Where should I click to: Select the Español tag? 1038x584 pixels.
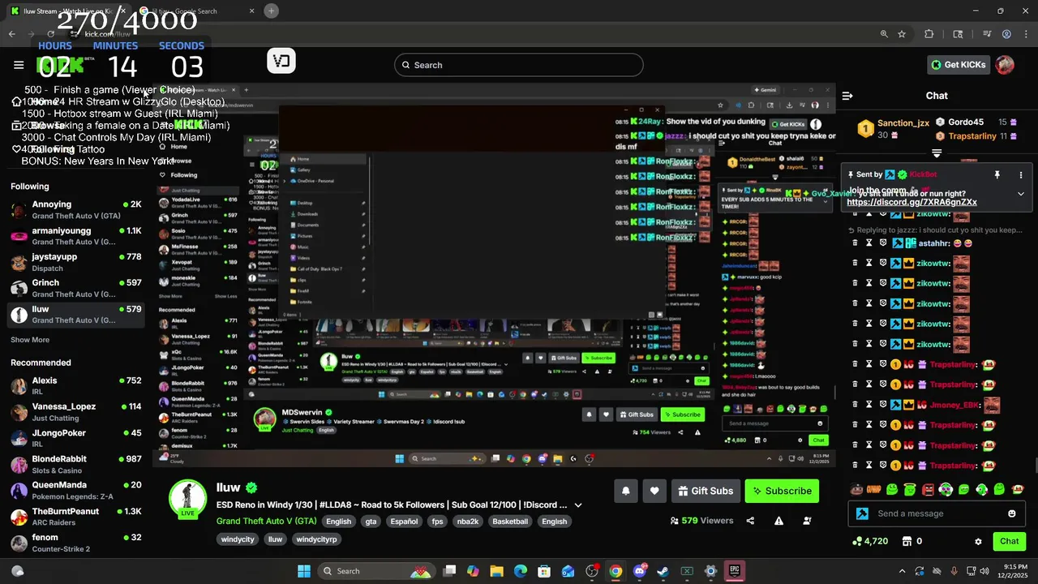click(403, 522)
